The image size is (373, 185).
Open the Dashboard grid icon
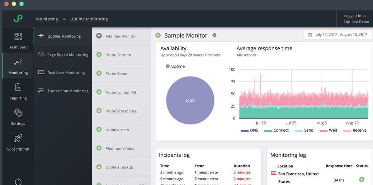point(18,37)
